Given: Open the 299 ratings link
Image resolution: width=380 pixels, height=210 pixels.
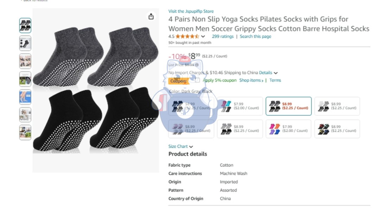Looking at the screenshot, I should [x=222, y=36].
